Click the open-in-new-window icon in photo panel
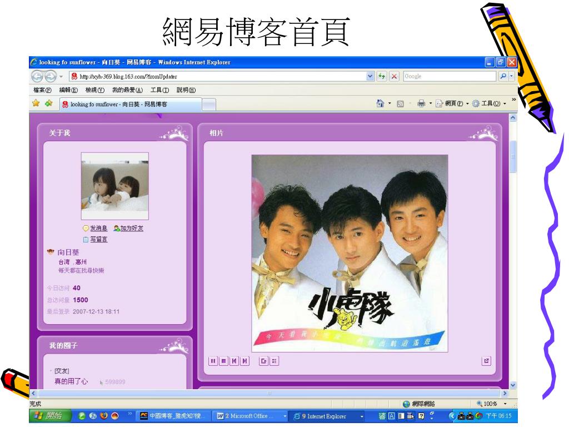 [x=486, y=361]
